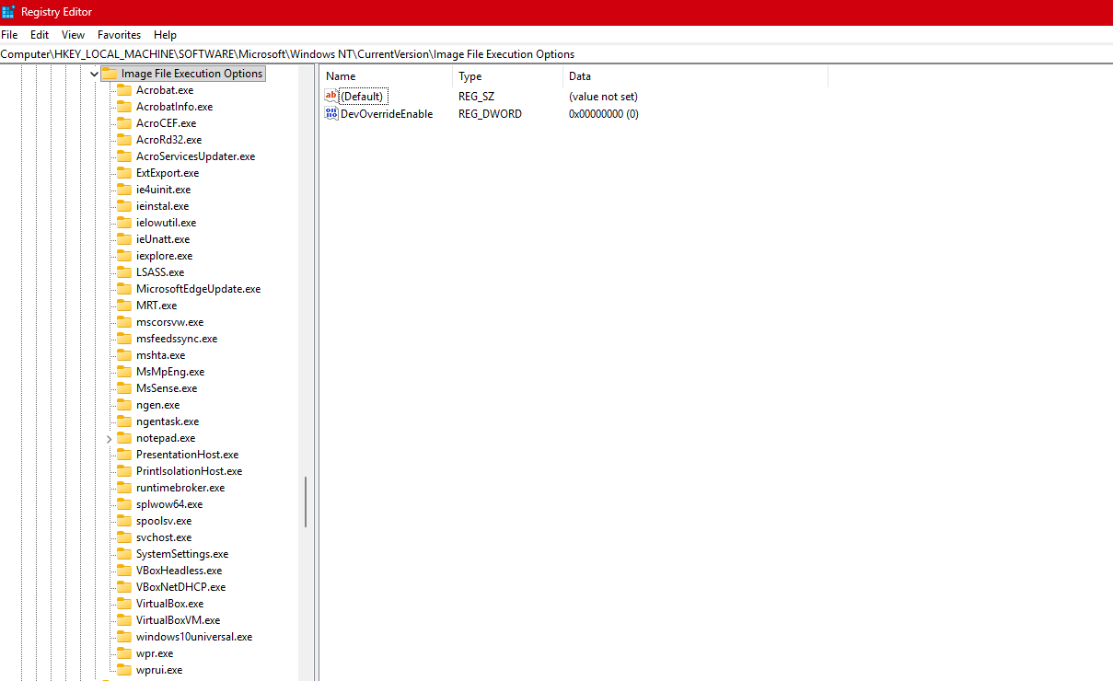Click the MRT.exe folder icon
This screenshot has height=681, width=1113.
(124, 306)
